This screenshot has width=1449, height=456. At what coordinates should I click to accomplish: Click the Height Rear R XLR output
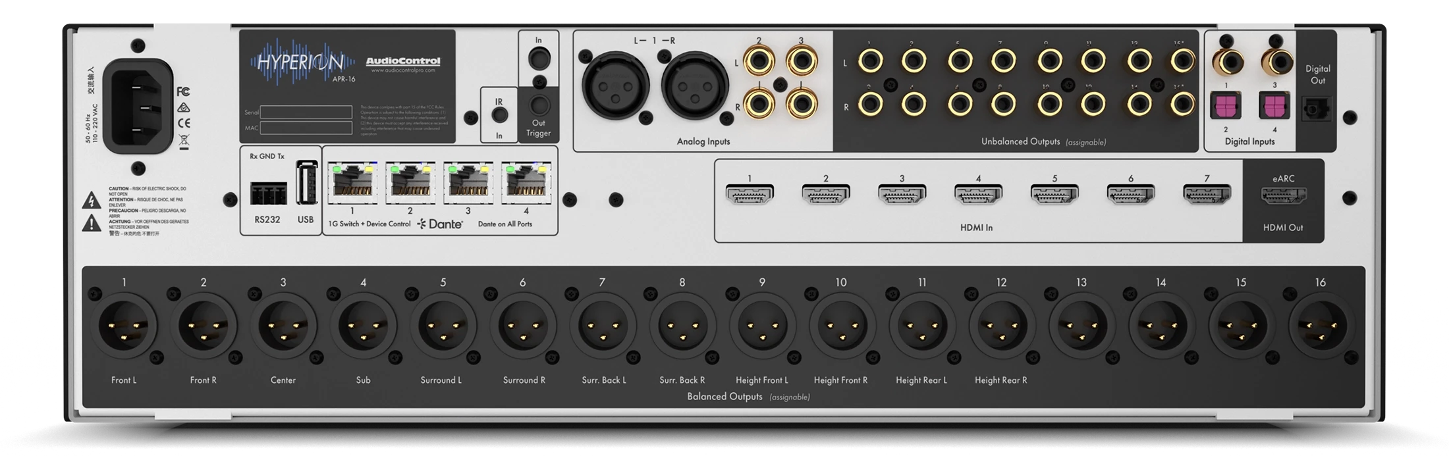[1001, 326]
